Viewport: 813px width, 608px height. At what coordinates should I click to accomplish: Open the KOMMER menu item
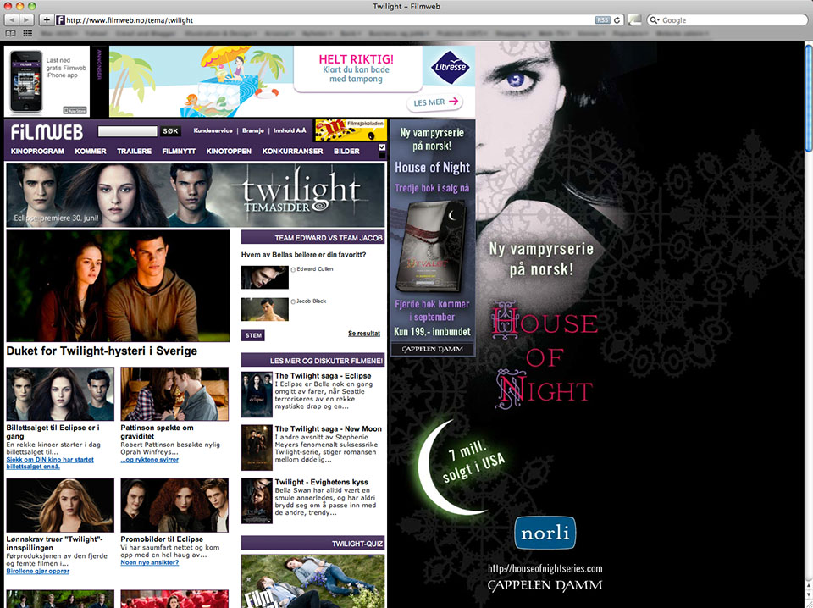pyautogui.click(x=91, y=151)
